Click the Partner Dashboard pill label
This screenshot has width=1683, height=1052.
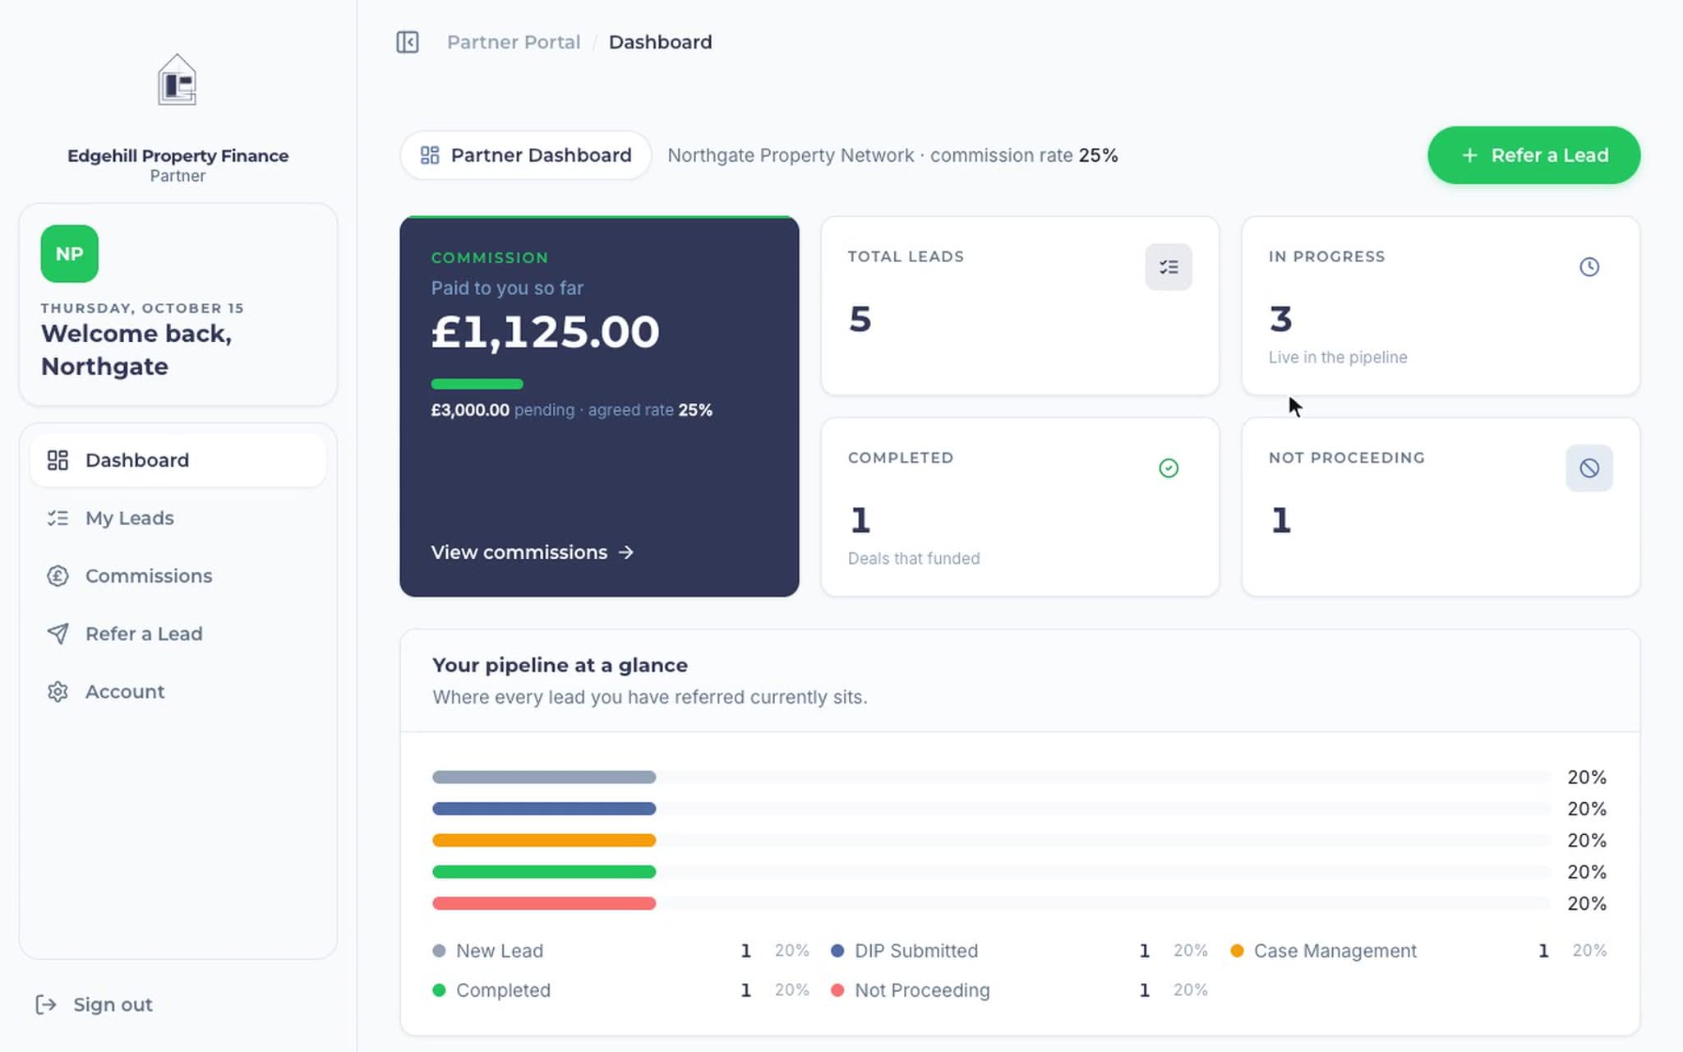coord(526,155)
